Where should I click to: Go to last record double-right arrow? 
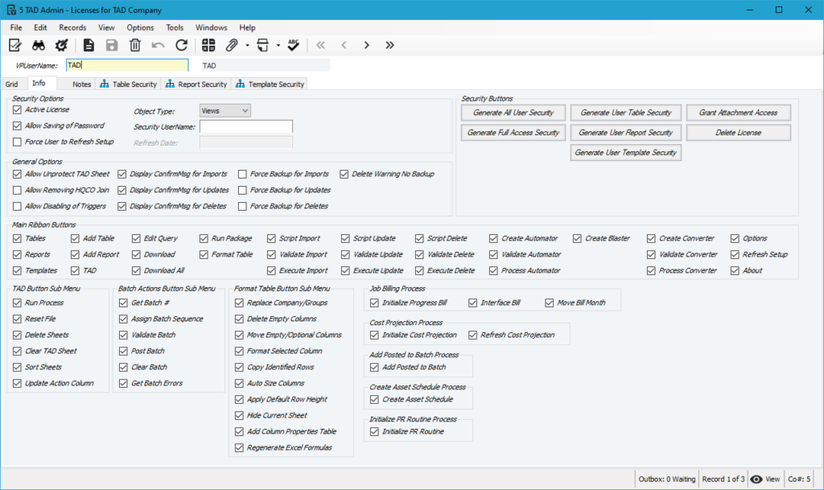click(390, 45)
